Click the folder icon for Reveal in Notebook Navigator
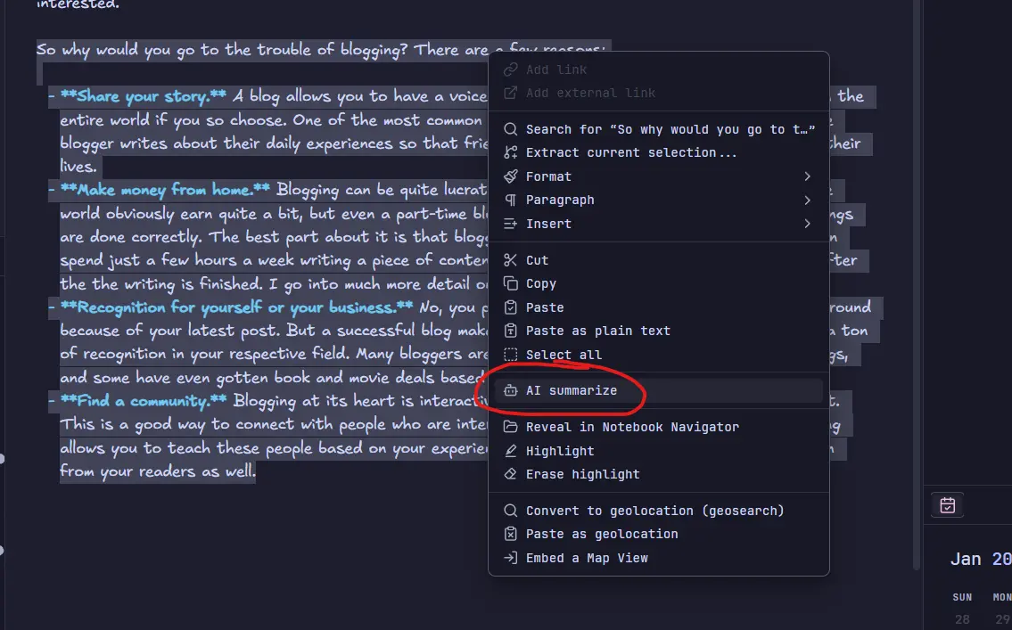1012x630 pixels. click(x=510, y=427)
